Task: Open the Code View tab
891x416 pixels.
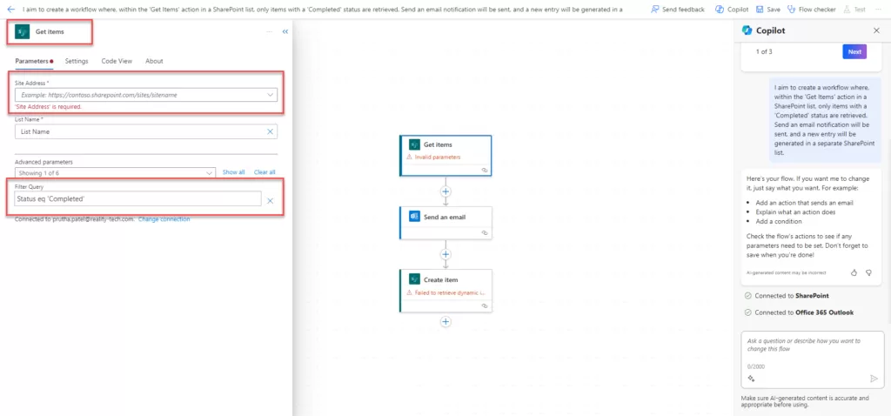Action: coord(117,61)
